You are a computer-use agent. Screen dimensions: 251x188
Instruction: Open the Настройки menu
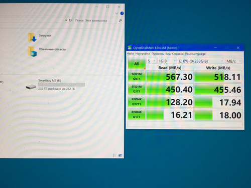pyautogui.click(x=143, y=54)
